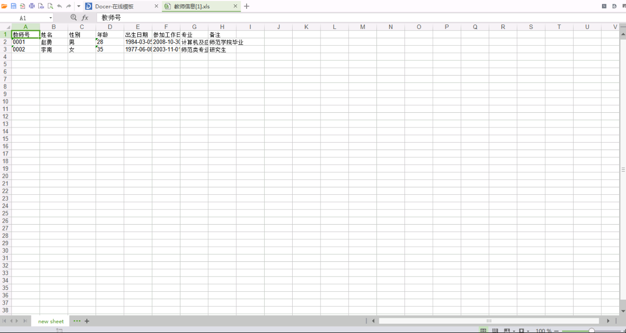
Task: Click the Undo arrow
Action: [x=59, y=6]
